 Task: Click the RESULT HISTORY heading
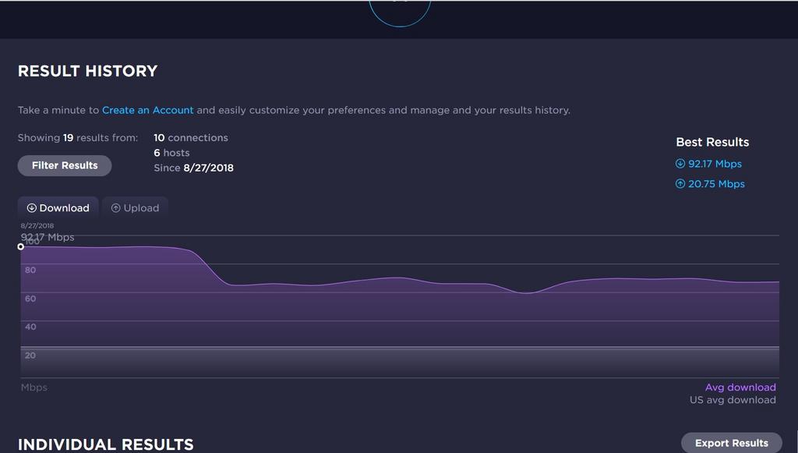click(x=87, y=71)
